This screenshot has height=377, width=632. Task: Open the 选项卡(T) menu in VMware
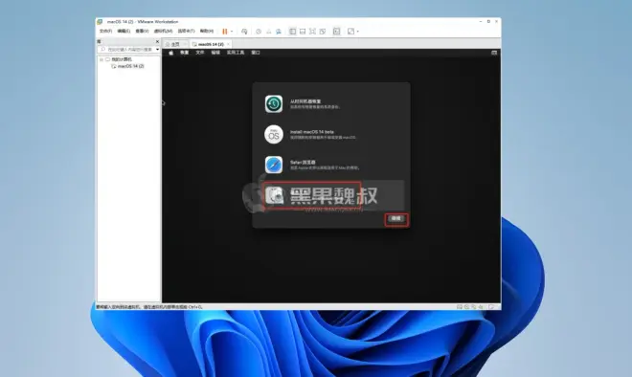pyautogui.click(x=186, y=31)
